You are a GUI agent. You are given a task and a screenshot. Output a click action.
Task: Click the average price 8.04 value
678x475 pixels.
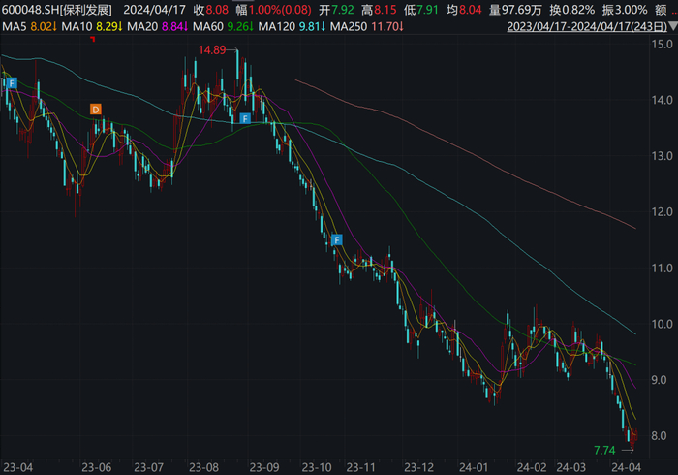tap(470, 10)
